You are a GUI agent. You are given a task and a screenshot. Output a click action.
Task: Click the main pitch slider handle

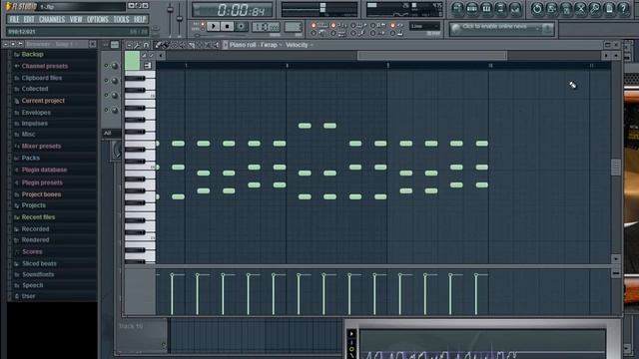pyautogui.click(x=180, y=19)
